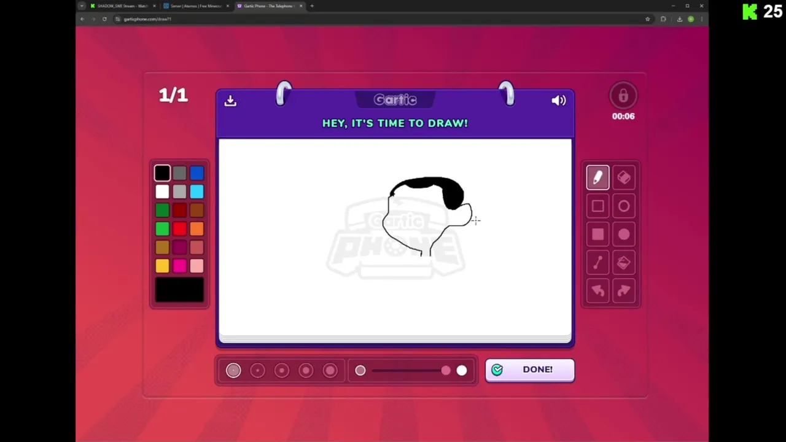Select the straight line tool
The image size is (786, 442).
coord(597,263)
